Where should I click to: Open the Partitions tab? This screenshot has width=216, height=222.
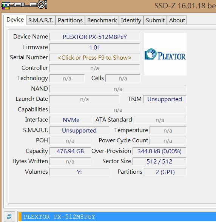(x=70, y=20)
